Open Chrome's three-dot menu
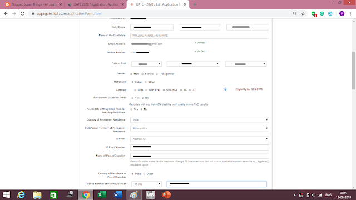The height and width of the screenshot is (200, 356). pos(350,13)
